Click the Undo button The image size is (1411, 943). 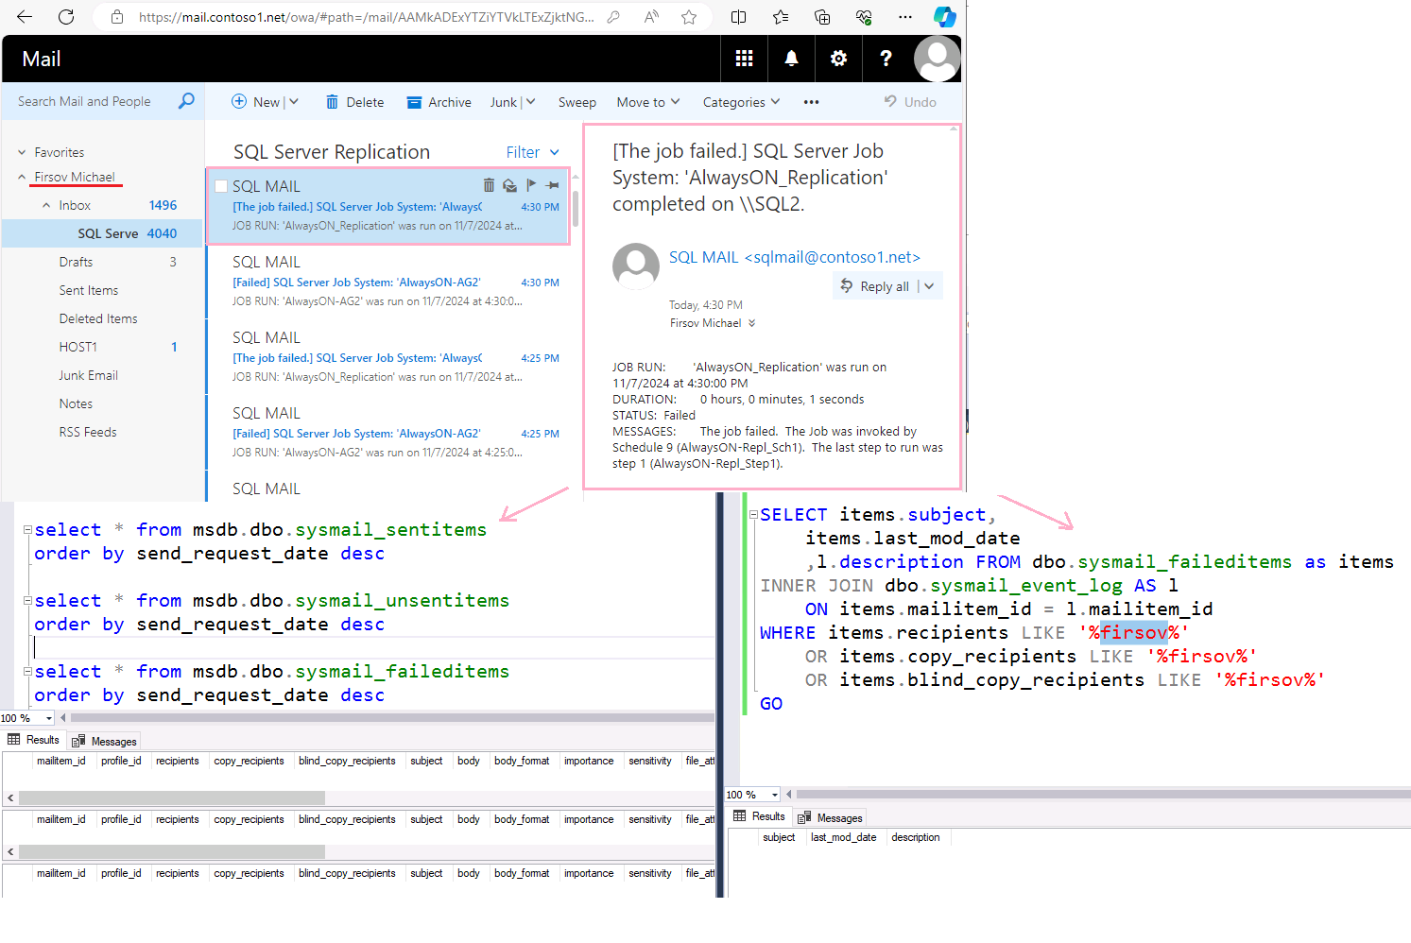pyautogui.click(x=910, y=102)
